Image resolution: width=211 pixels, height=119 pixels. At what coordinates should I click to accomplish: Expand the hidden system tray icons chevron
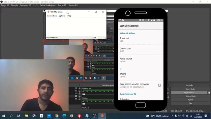(172, 116)
